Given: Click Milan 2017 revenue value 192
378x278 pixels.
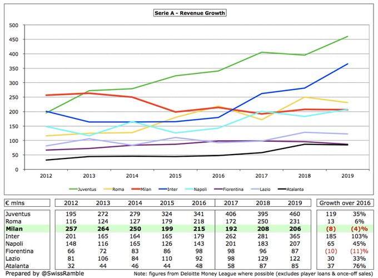Looking at the screenshot, I should (x=231, y=229).
